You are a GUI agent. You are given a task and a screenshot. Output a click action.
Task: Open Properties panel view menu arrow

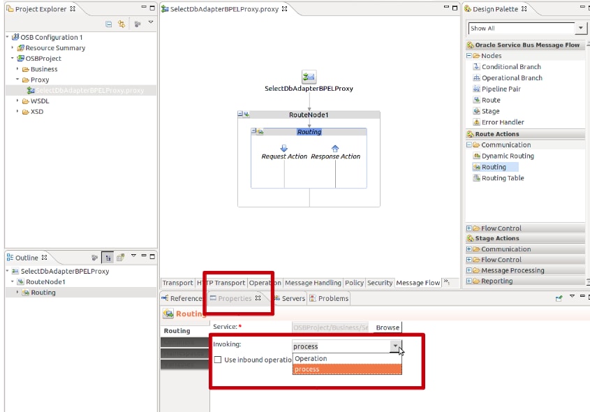click(x=572, y=297)
